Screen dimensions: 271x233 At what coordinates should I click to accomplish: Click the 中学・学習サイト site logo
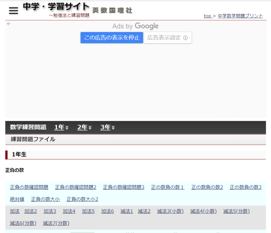point(56,7)
